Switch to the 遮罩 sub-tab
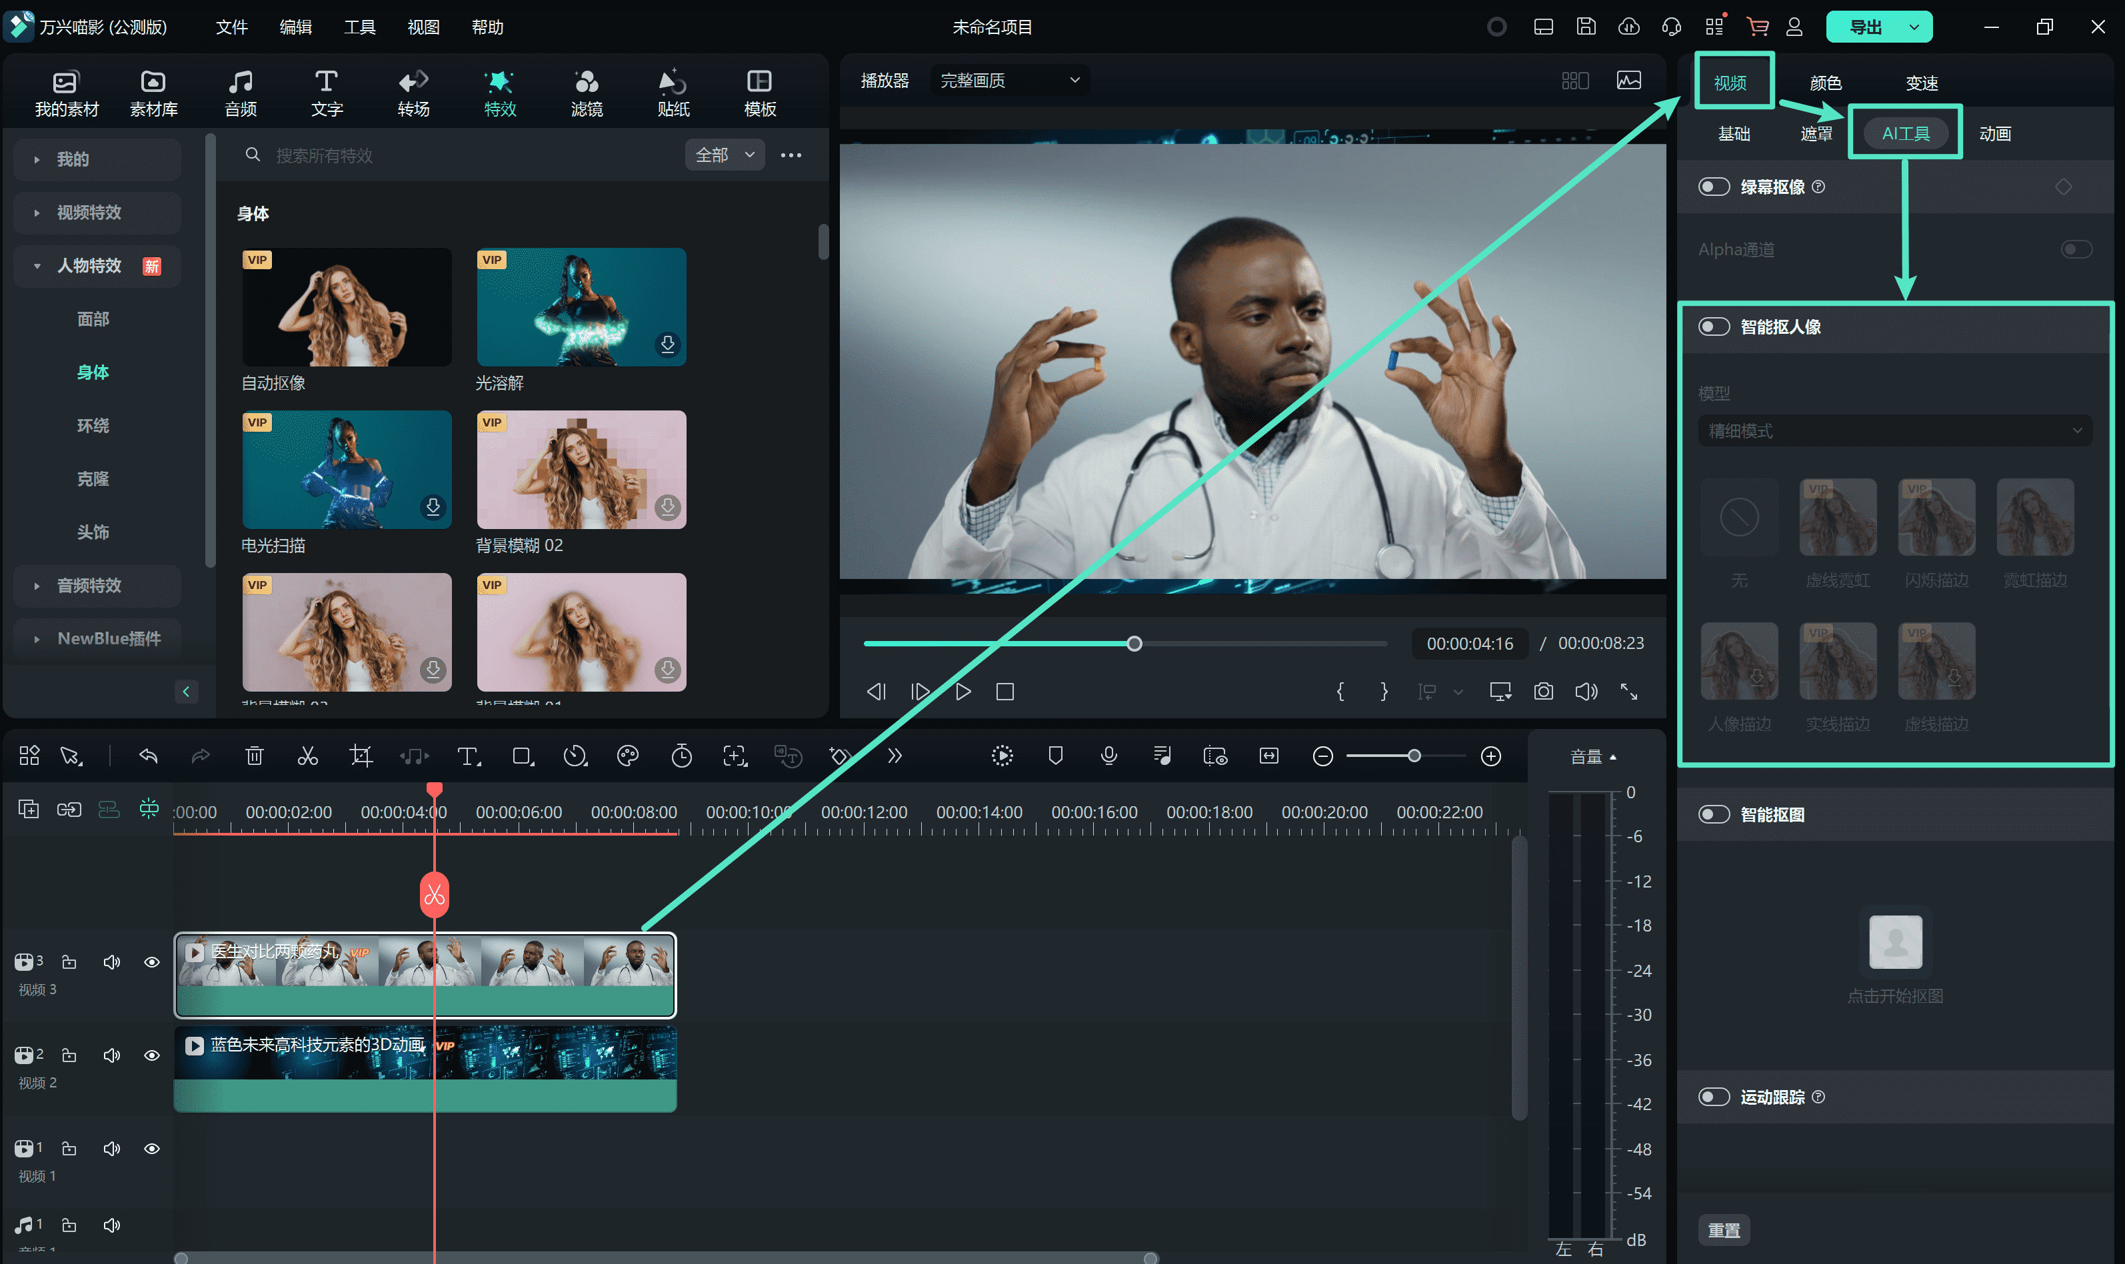This screenshot has width=2125, height=1264. pos(1816,134)
